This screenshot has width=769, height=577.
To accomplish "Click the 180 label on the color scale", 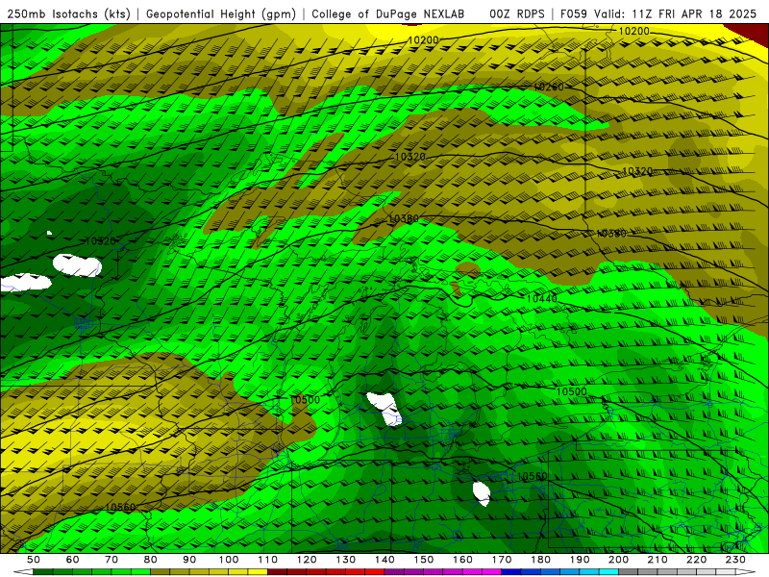I will point(540,560).
